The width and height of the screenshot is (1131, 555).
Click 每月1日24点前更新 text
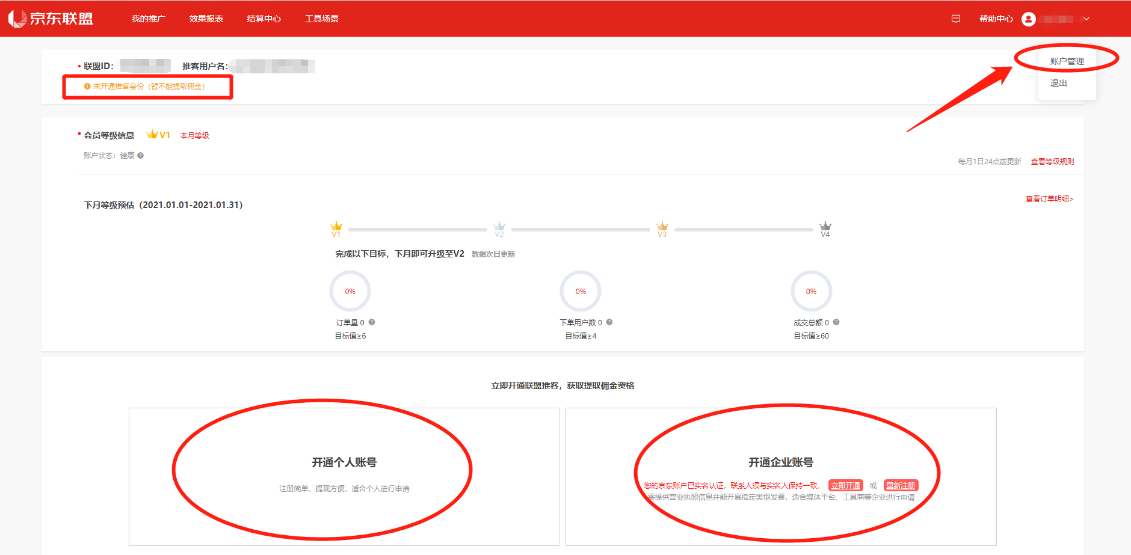tap(990, 161)
